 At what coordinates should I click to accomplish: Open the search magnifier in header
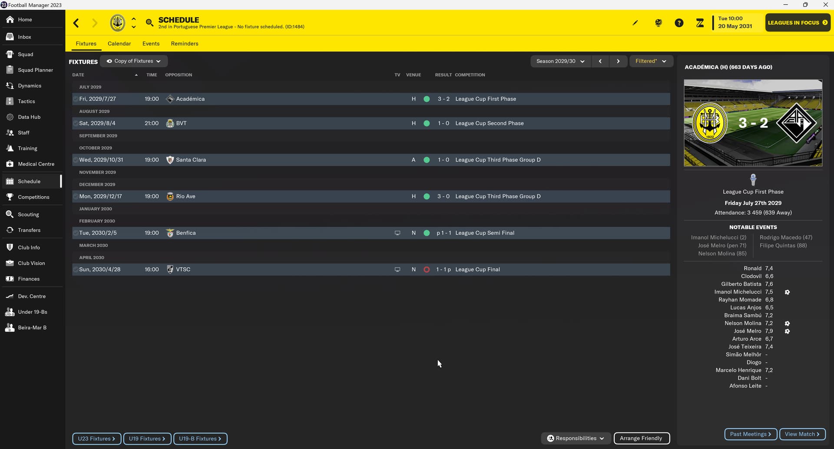point(149,23)
